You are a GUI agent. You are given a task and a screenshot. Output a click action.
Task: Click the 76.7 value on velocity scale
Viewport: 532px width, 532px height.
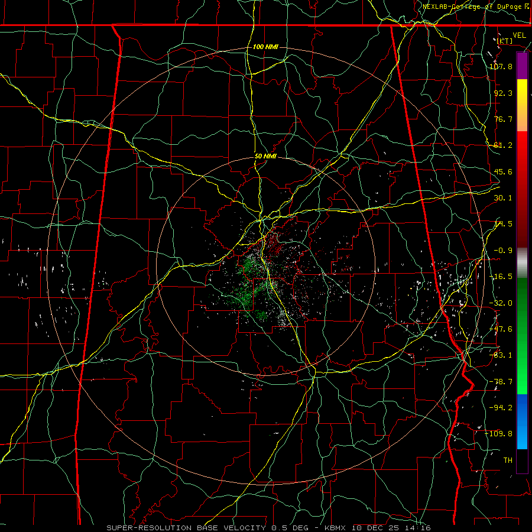(503, 119)
